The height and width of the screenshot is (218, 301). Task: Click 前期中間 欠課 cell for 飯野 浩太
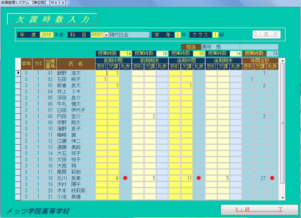[113, 73]
